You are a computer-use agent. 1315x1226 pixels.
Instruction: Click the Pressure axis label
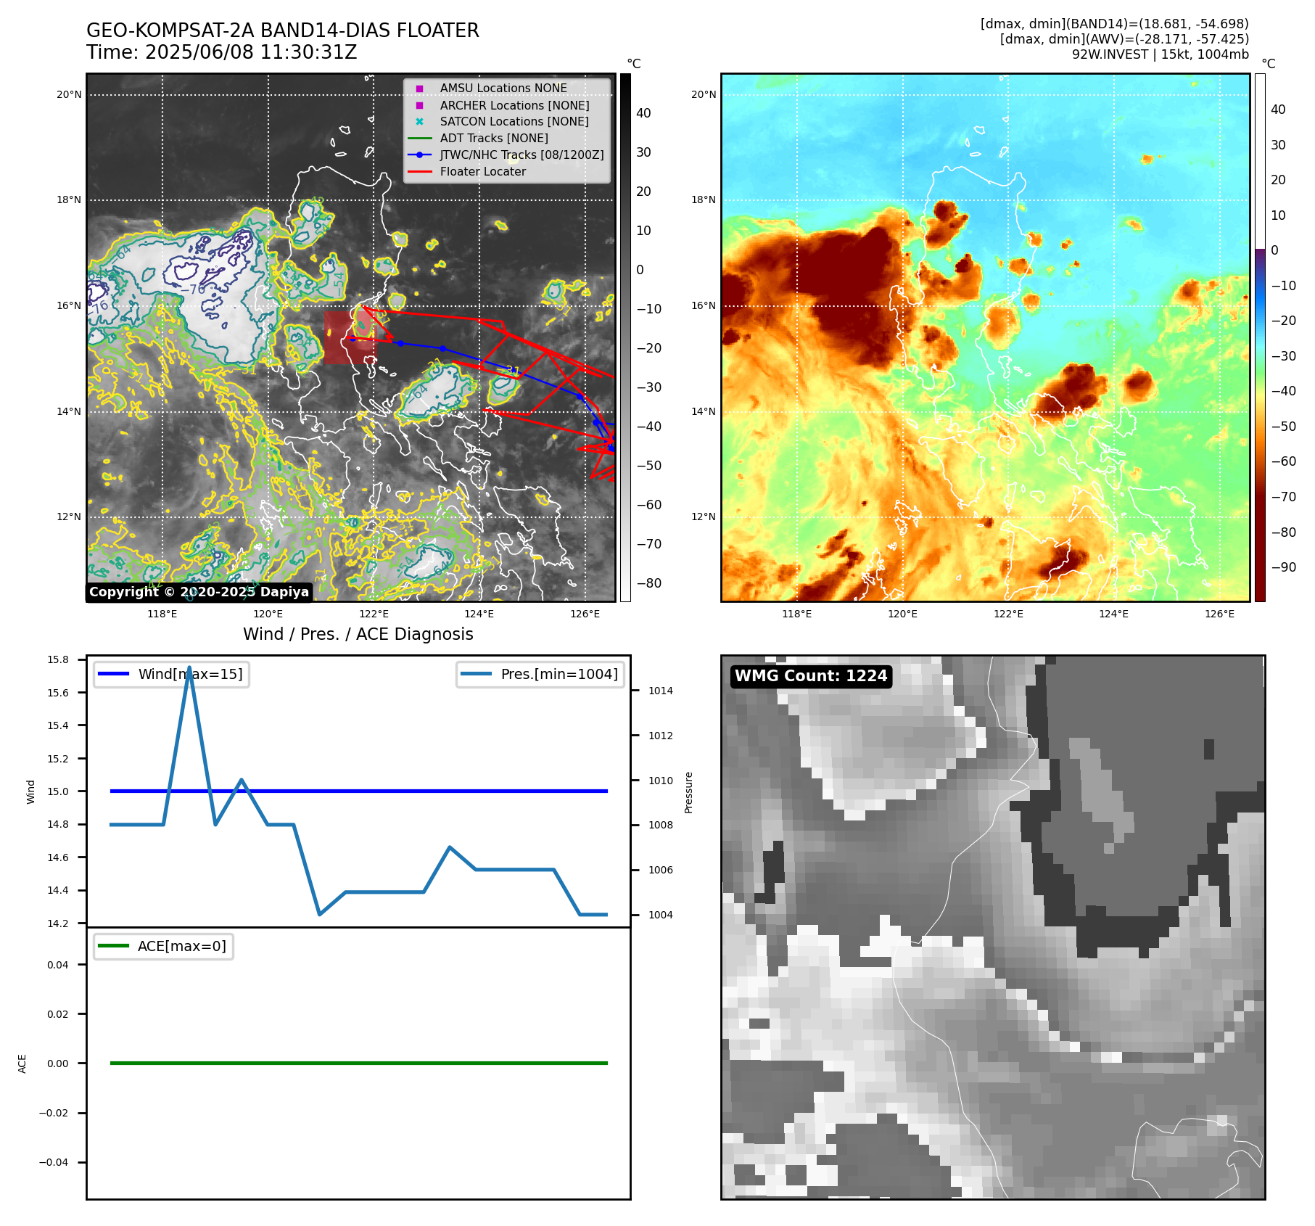pyautogui.click(x=689, y=792)
